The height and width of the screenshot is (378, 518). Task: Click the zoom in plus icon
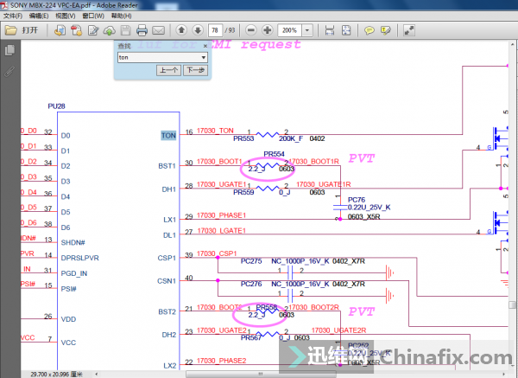click(268, 30)
